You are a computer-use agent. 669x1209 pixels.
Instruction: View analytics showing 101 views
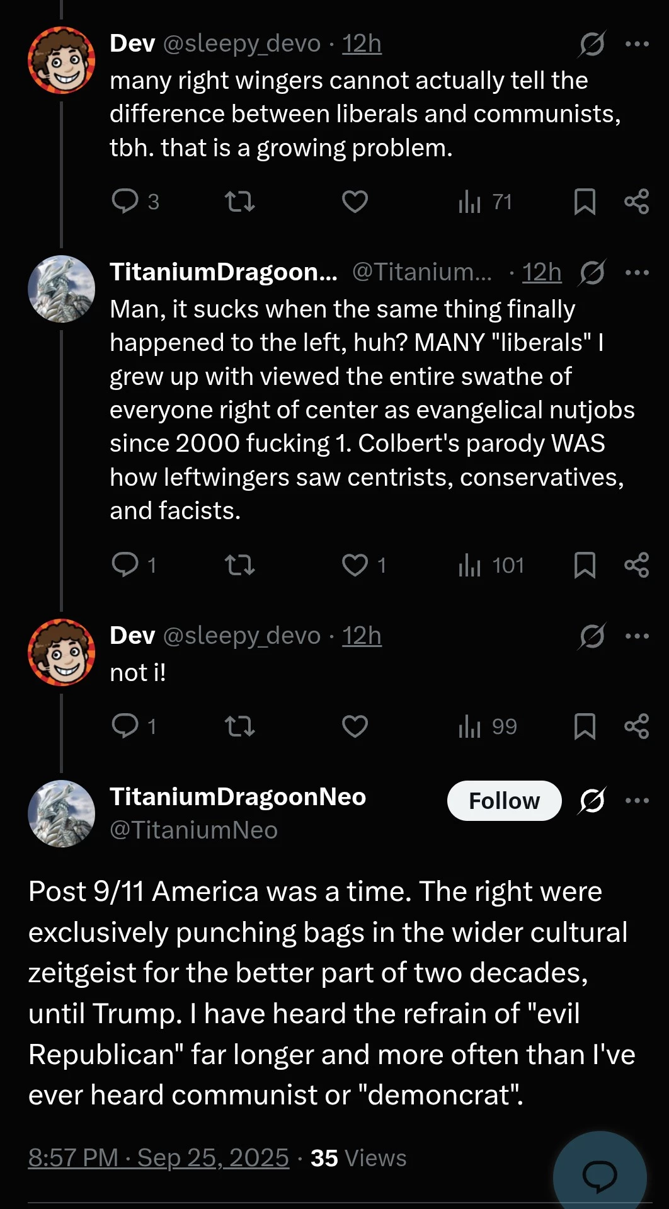click(491, 565)
